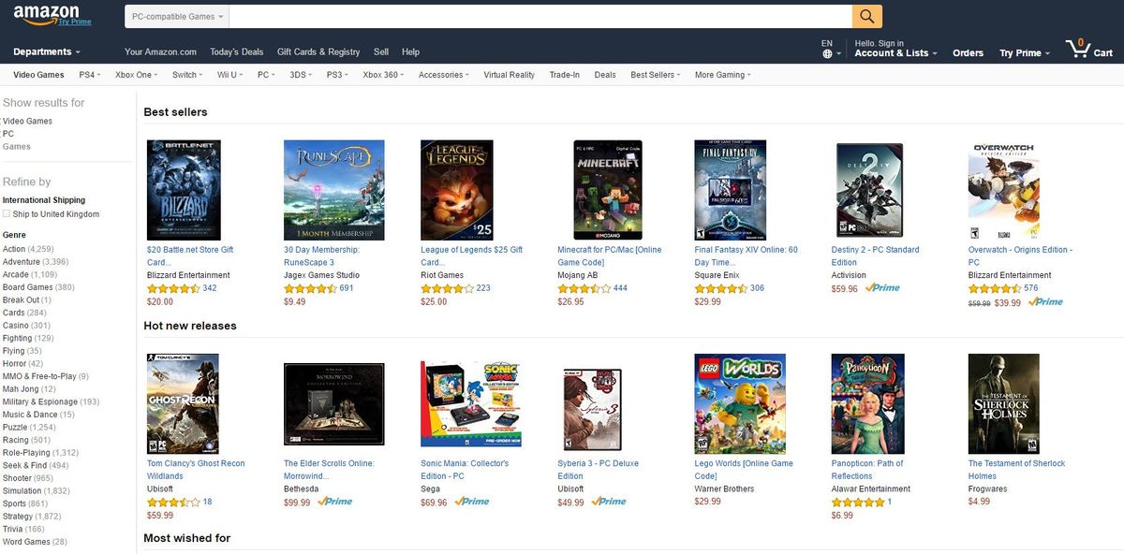The height and width of the screenshot is (554, 1124).
Task: Filter by the Role-Playing genre
Action: [x=26, y=453]
